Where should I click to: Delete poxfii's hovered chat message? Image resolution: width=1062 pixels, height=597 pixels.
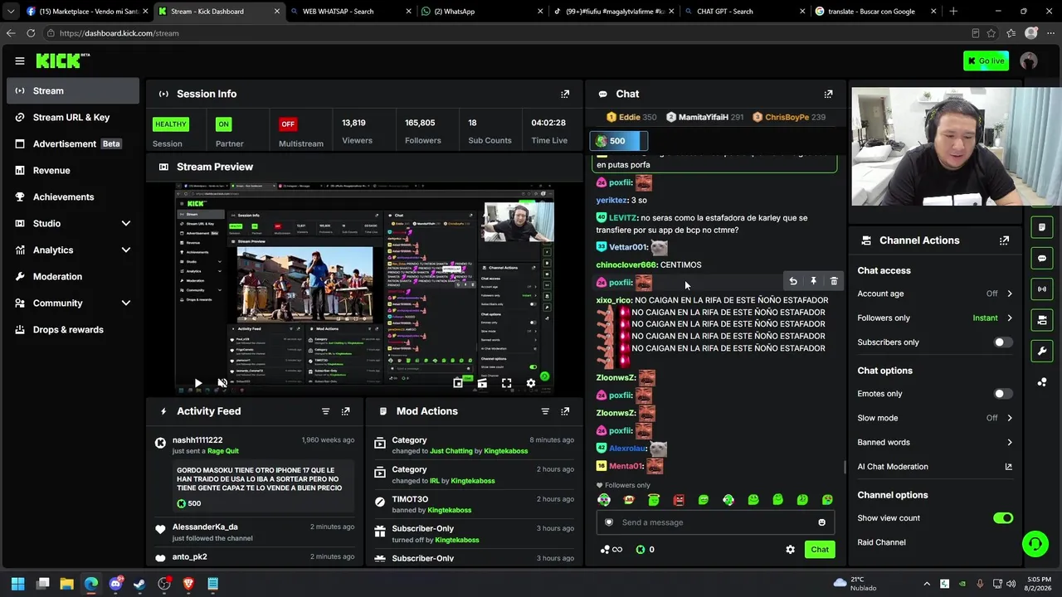(x=834, y=282)
